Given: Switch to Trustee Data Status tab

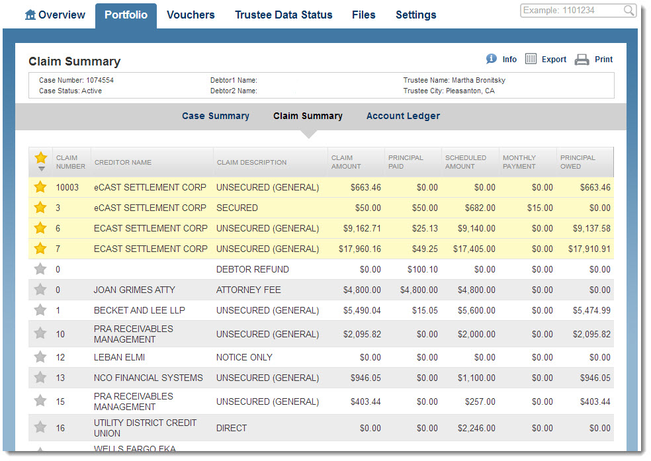Looking at the screenshot, I should (283, 15).
